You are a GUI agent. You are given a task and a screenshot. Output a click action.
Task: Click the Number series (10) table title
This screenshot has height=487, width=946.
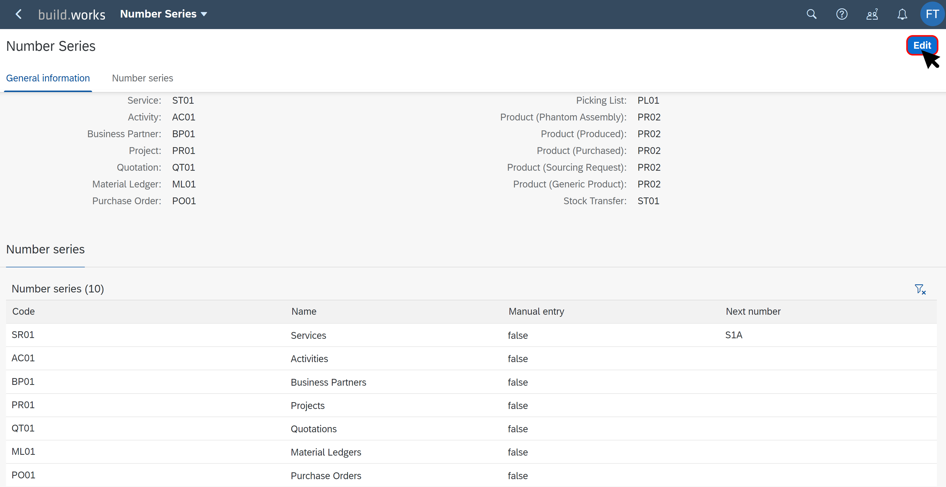click(x=58, y=289)
